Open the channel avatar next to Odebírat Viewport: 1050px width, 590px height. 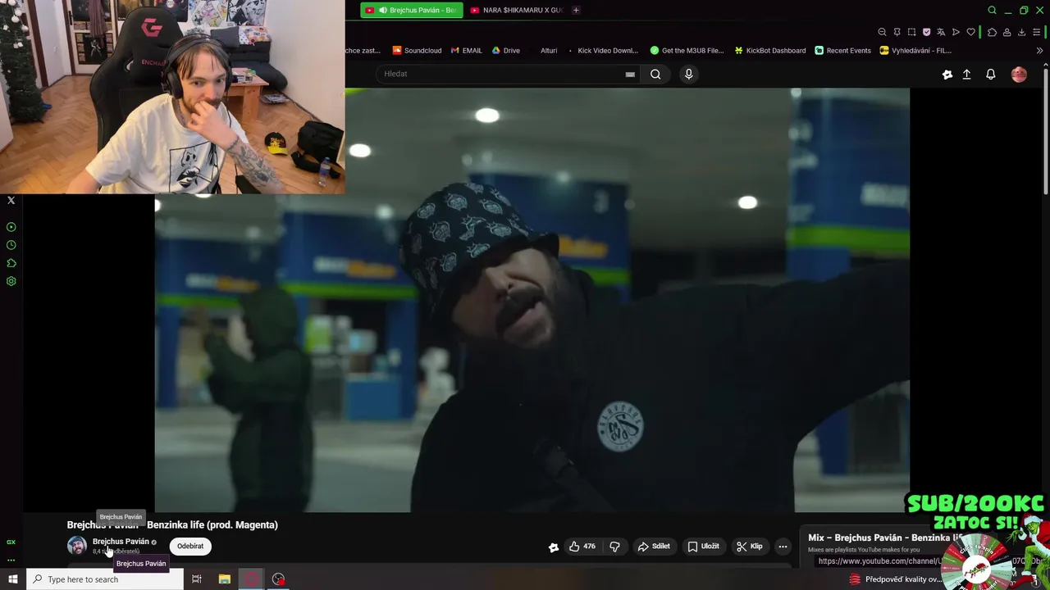click(77, 546)
